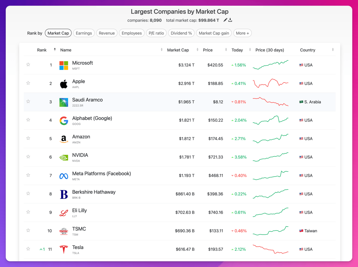Click Tesla 30-day price sparkline
358x267 pixels.
[x=271, y=249]
